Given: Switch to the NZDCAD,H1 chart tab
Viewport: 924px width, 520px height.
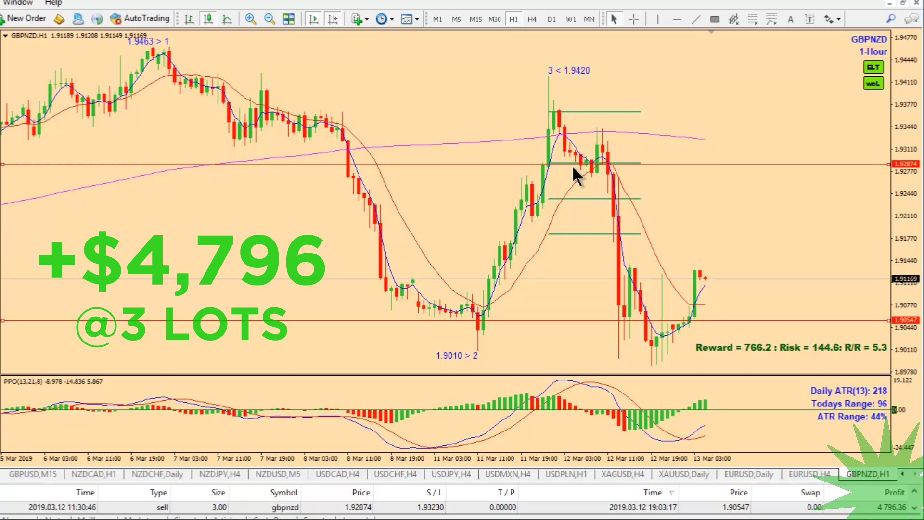Looking at the screenshot, I should pyautogui.click(x=93, y=474).
